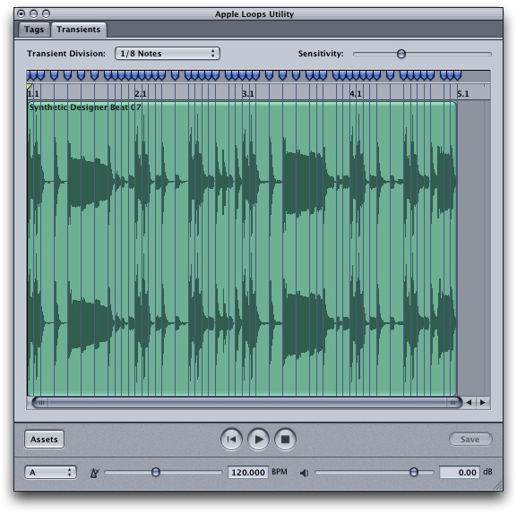Open the Transient Division 1/8 Notes dropdown

pyautogui.click(x=168, y=54)
